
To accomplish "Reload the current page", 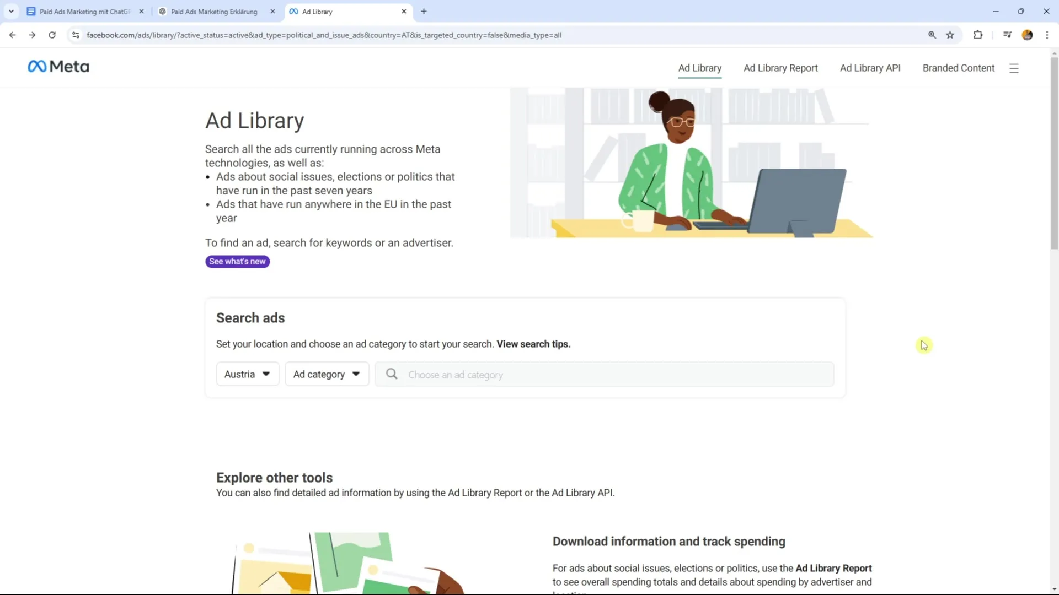I will pos(52,35).
